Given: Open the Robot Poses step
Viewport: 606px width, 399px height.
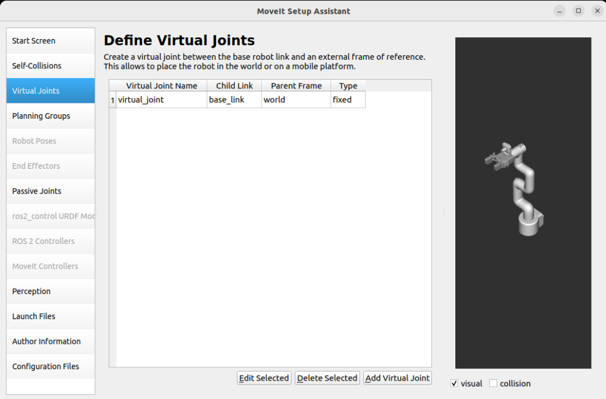Looking at the screenshot, I should pyautogui.click(x=51, y=141).
